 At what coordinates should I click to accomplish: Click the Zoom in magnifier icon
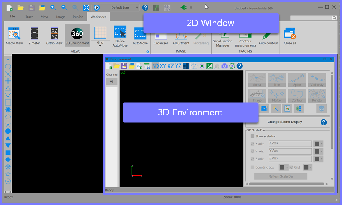coord(53,8)
